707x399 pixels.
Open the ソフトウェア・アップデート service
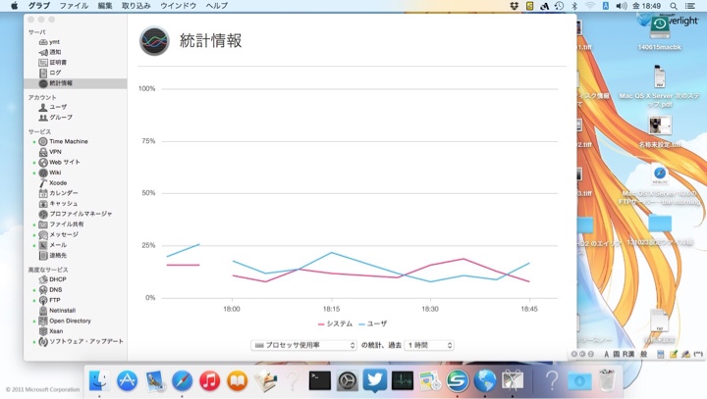[81, 342]
